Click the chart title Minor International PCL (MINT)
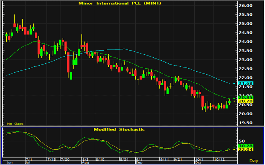 120,3
